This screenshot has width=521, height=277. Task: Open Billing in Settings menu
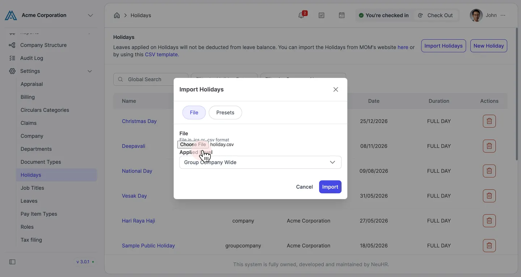click(56, 97)
